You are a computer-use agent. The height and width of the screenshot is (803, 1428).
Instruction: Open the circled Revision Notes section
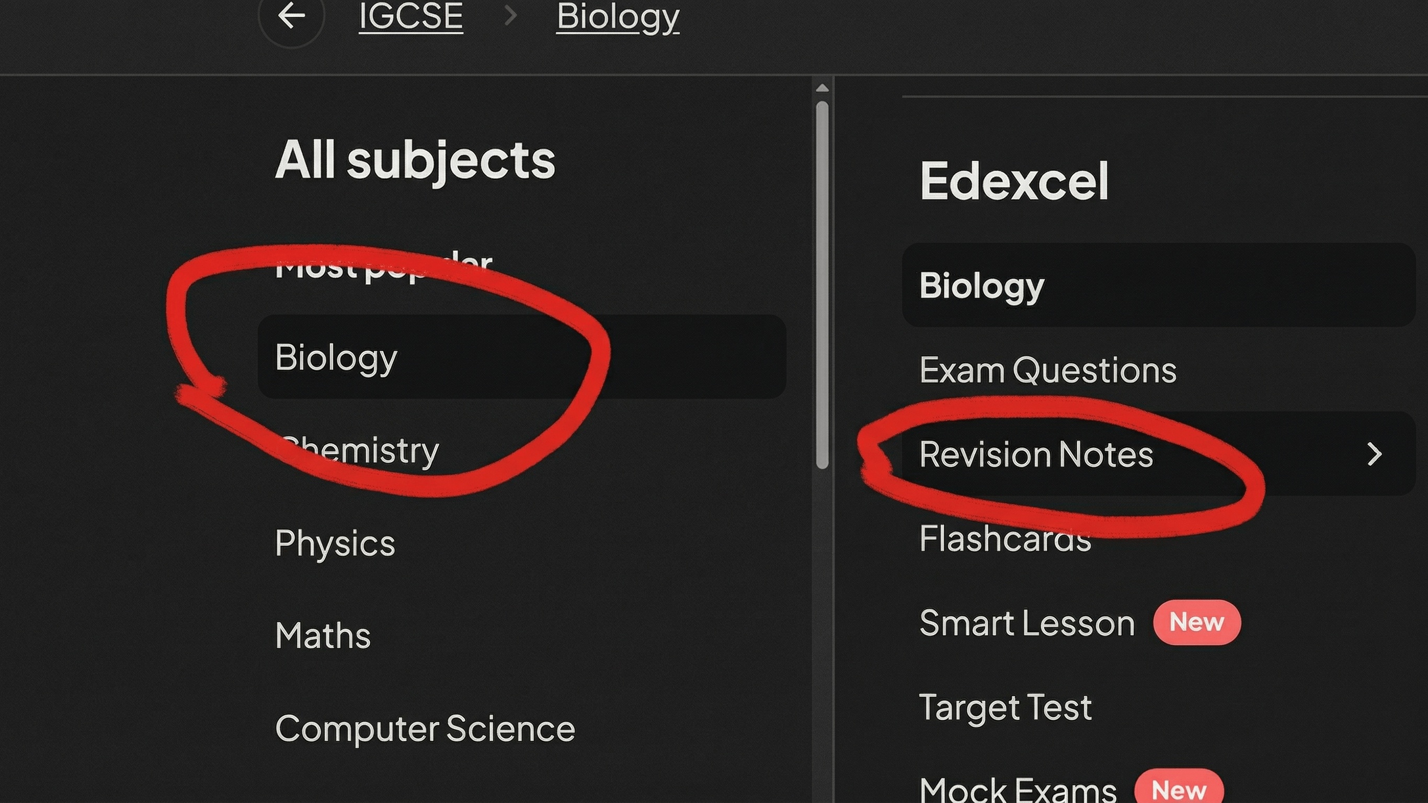[x=1035, y=454]
